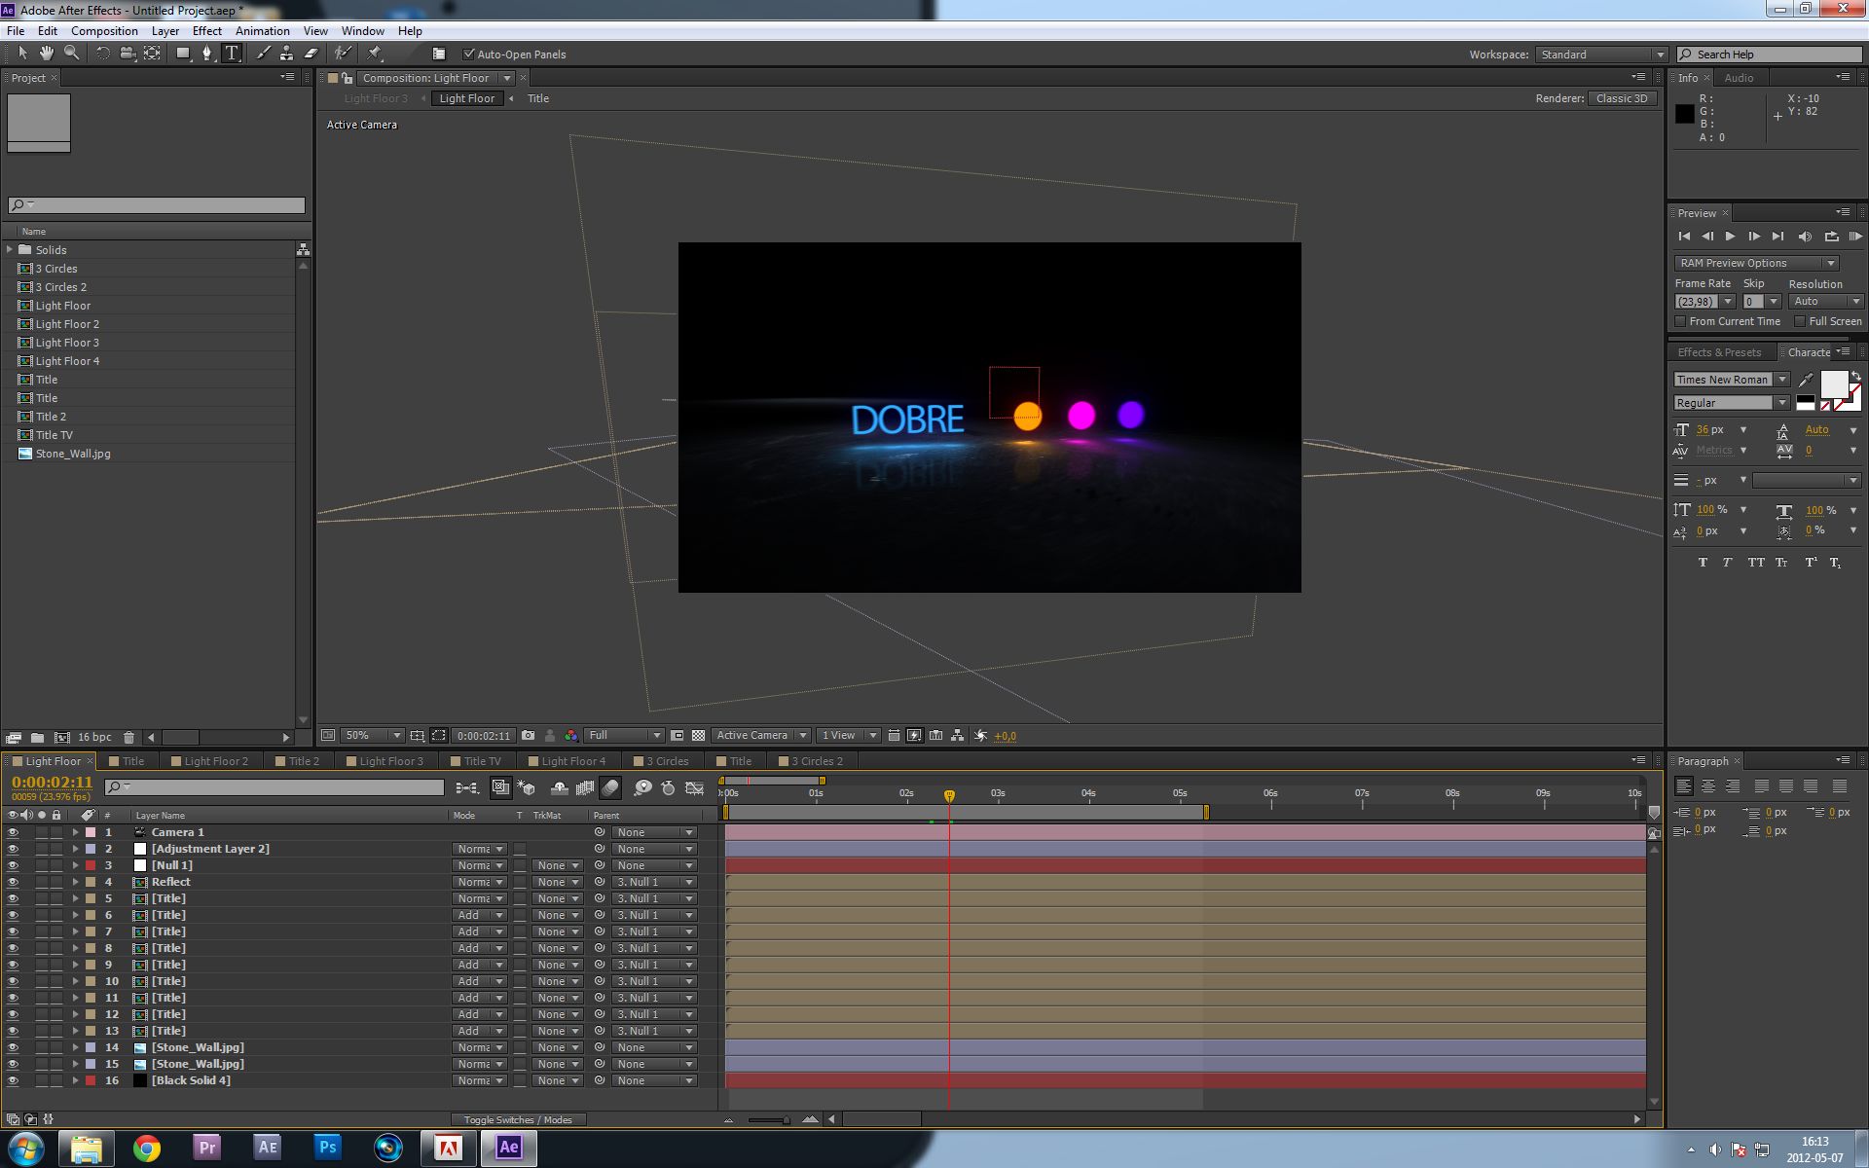Open the Composition menu
Screen dimensions: 1869x1168
coord(104,31)
